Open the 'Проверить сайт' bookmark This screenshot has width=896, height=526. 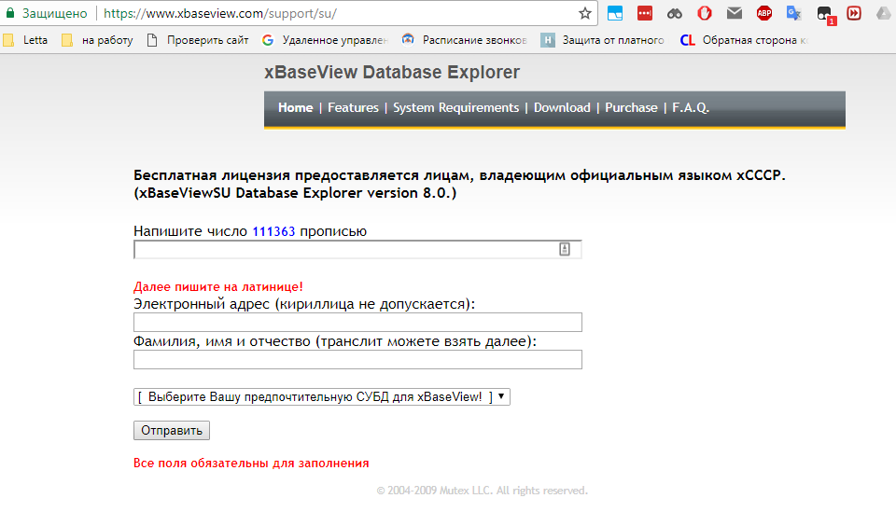point(198,40)
